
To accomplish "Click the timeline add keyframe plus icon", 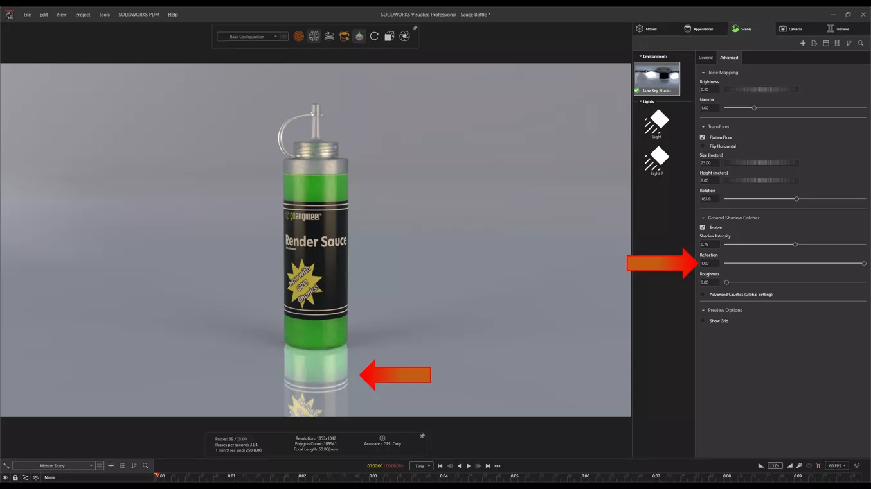I will tap(111, 466).
